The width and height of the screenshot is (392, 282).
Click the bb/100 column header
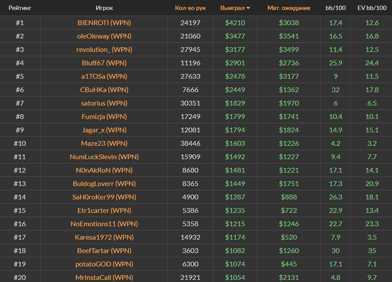pos(335,8)
